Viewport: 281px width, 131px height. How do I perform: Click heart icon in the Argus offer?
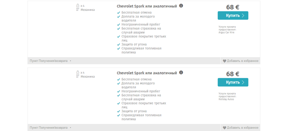[x=224, y=61]
